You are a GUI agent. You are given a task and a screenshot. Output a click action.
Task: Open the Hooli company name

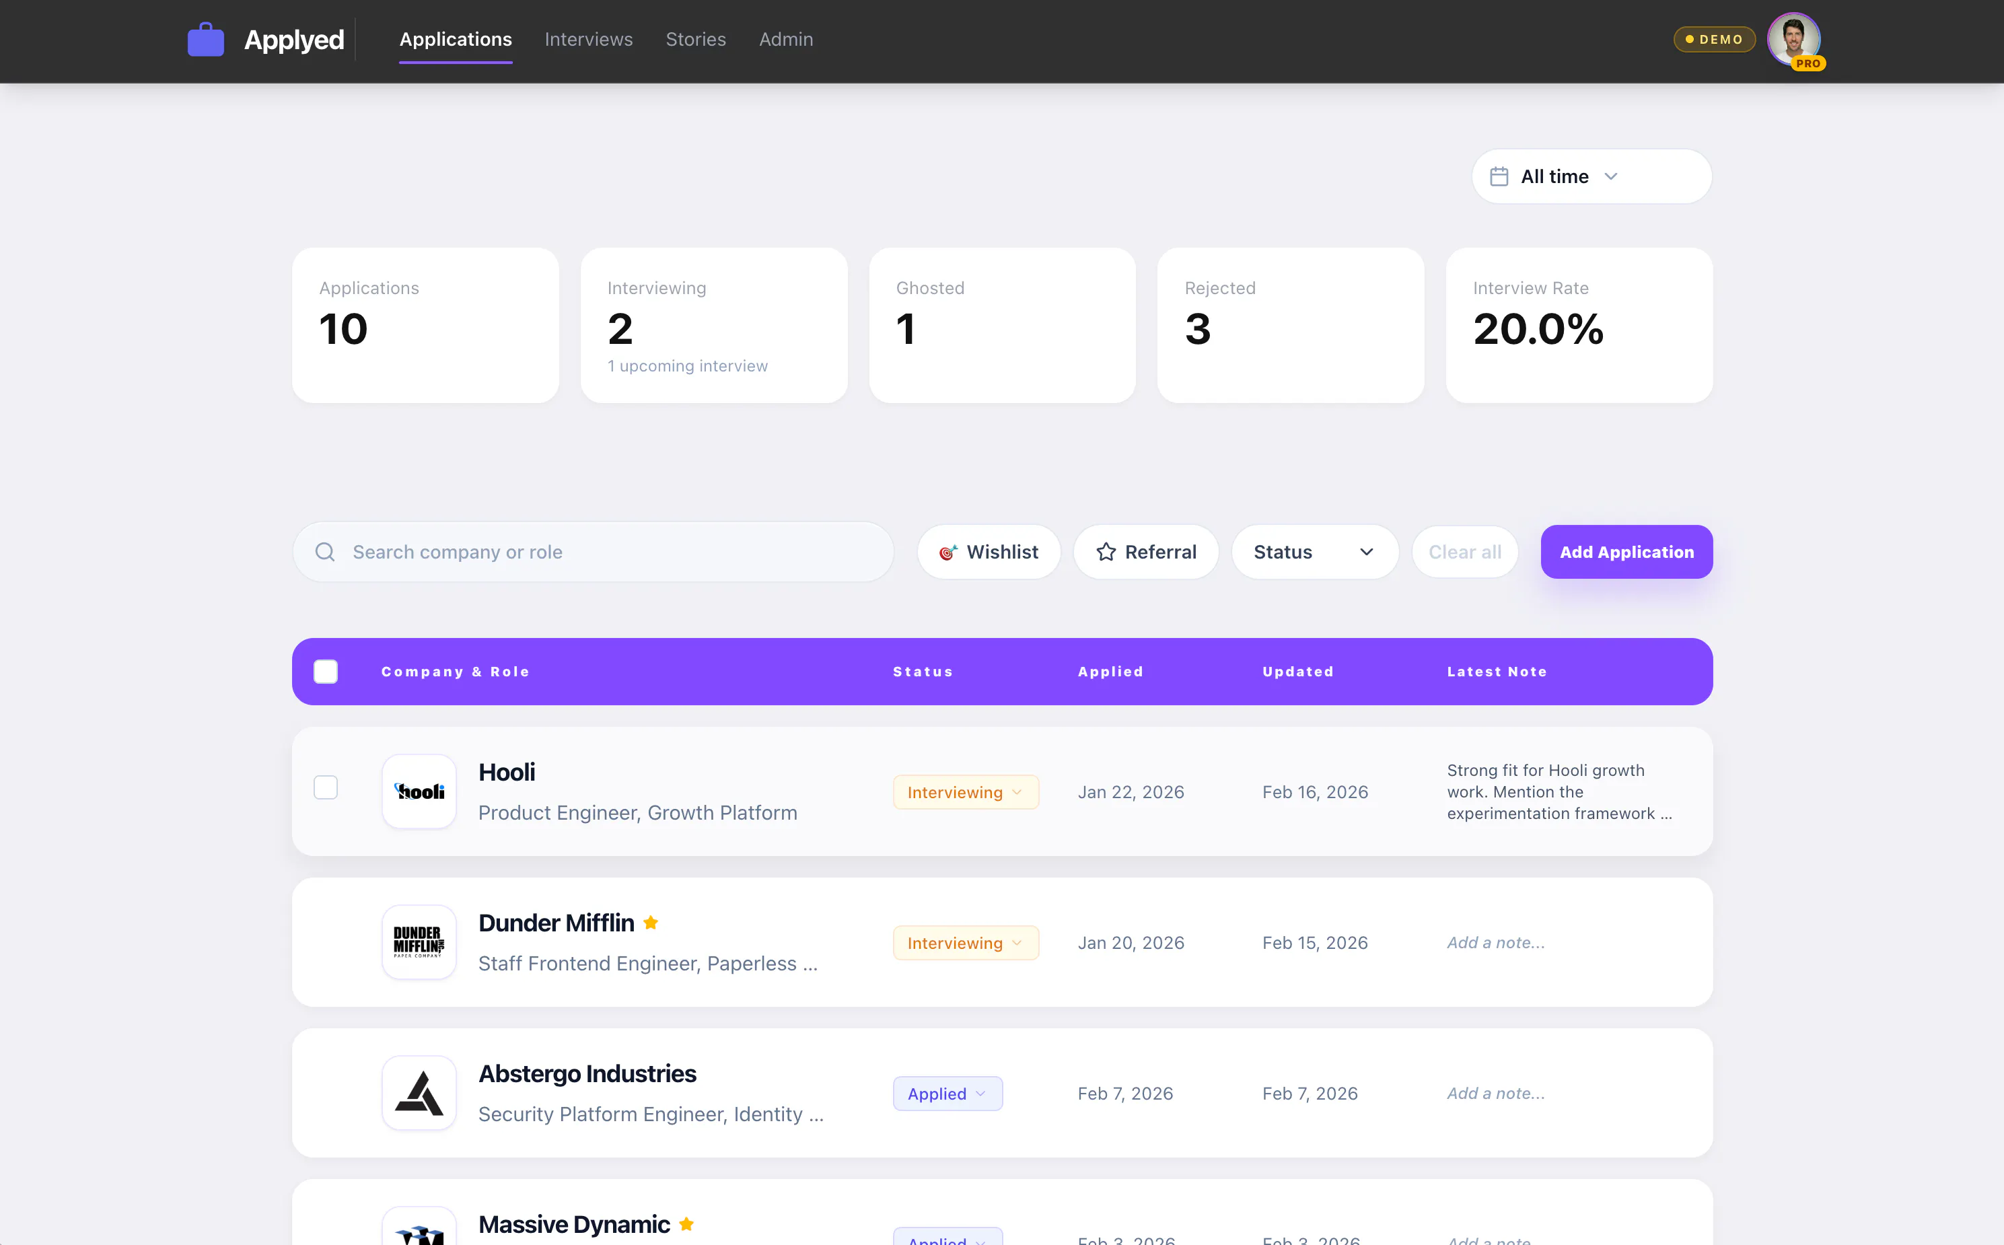pyautogui.click(x=506, y=771)
